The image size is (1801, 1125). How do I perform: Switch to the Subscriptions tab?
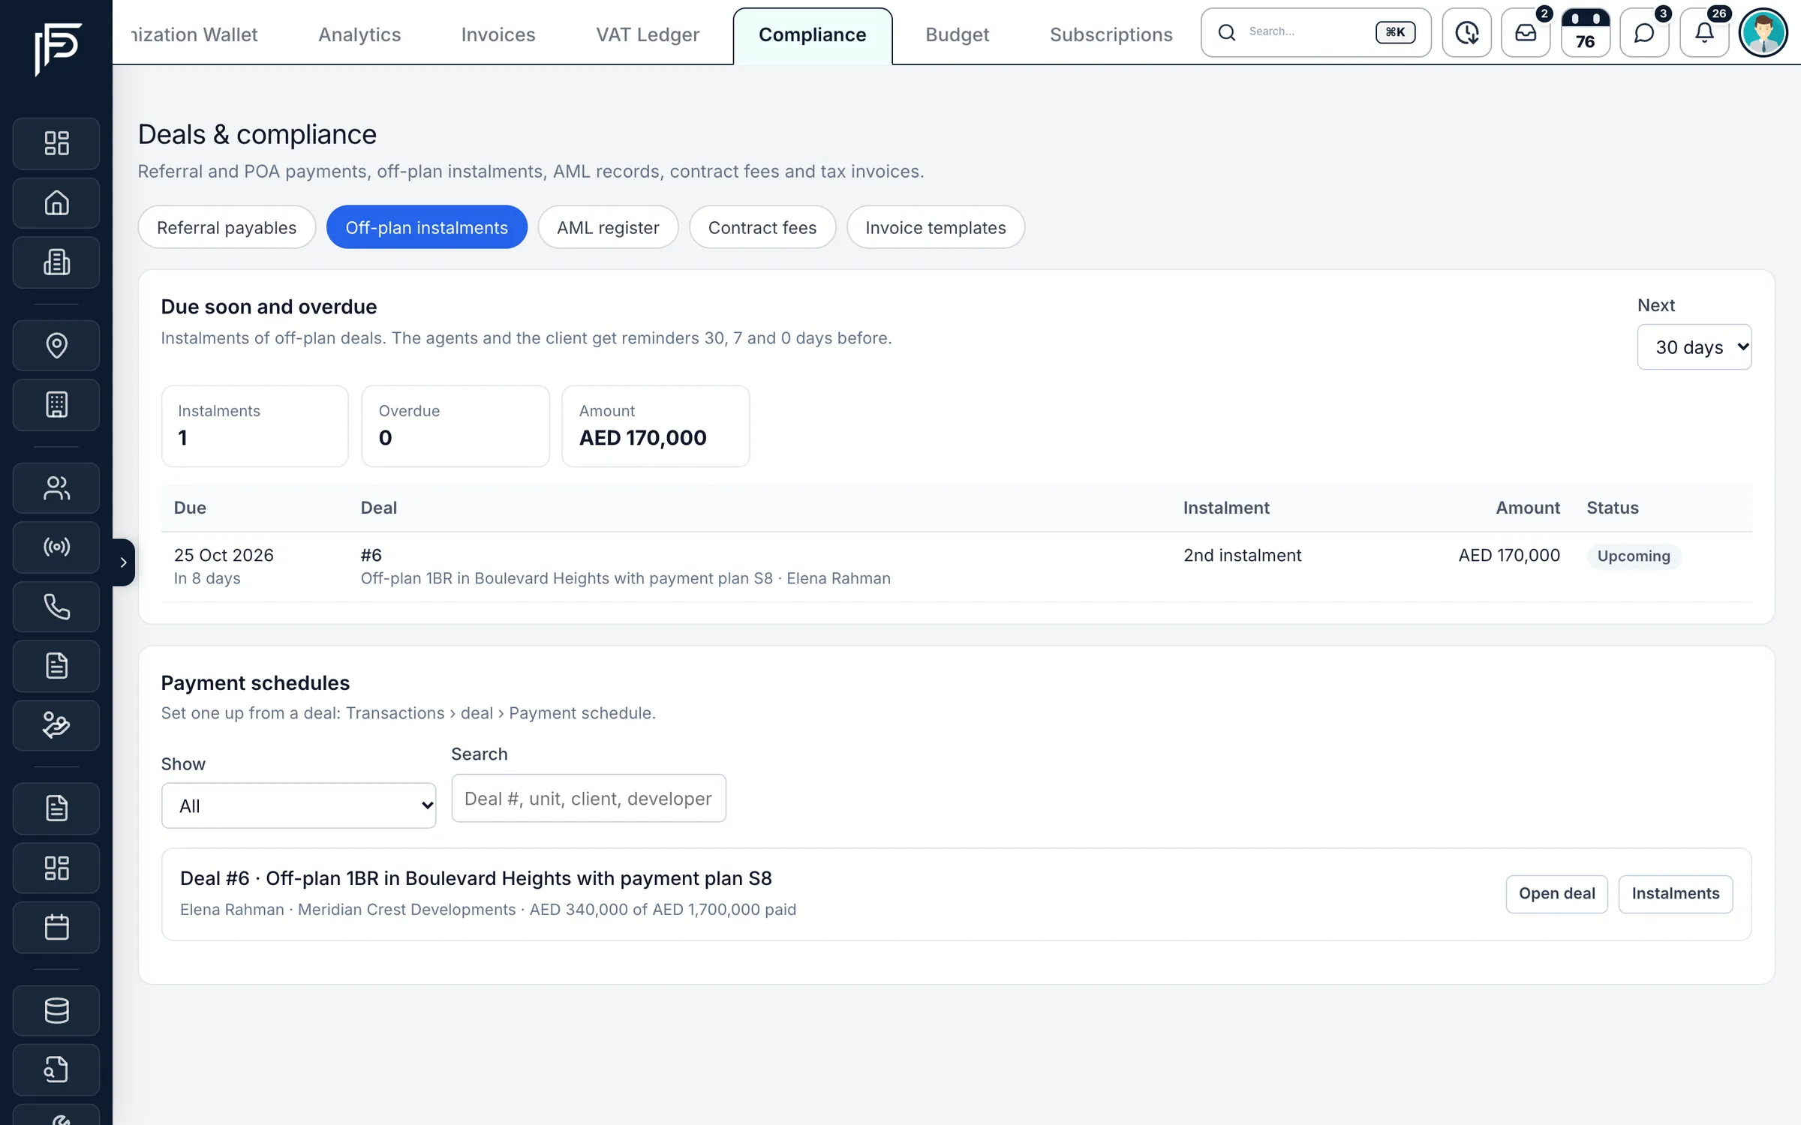pyautogui.click(x=1111, y=34)
